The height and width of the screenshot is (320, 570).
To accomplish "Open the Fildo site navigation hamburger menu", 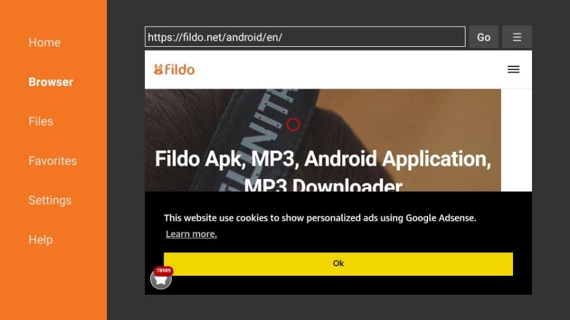I will pyautogui.click(x=513, y=70).
